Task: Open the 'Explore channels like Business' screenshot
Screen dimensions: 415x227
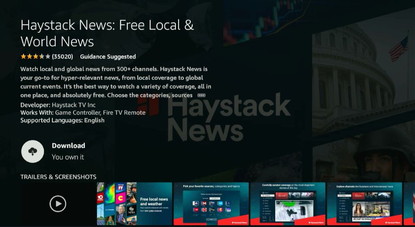Action: click(x=364, y=204)
